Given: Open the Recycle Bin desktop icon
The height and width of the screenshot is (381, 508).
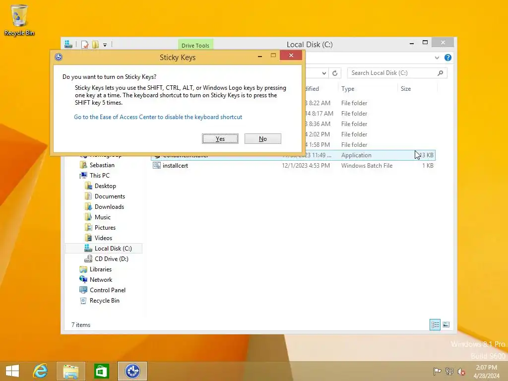Looking at the screenshot, I should point(19,19).
